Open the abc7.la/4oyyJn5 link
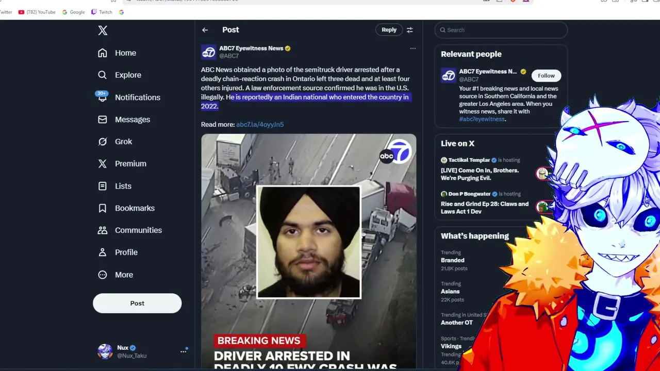This screenshot has width=660, height=371. [260, 124]
